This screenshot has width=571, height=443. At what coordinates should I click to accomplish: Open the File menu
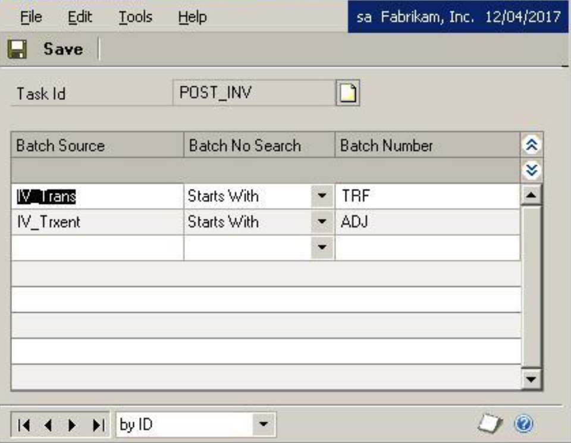click(x=31, y=17)
